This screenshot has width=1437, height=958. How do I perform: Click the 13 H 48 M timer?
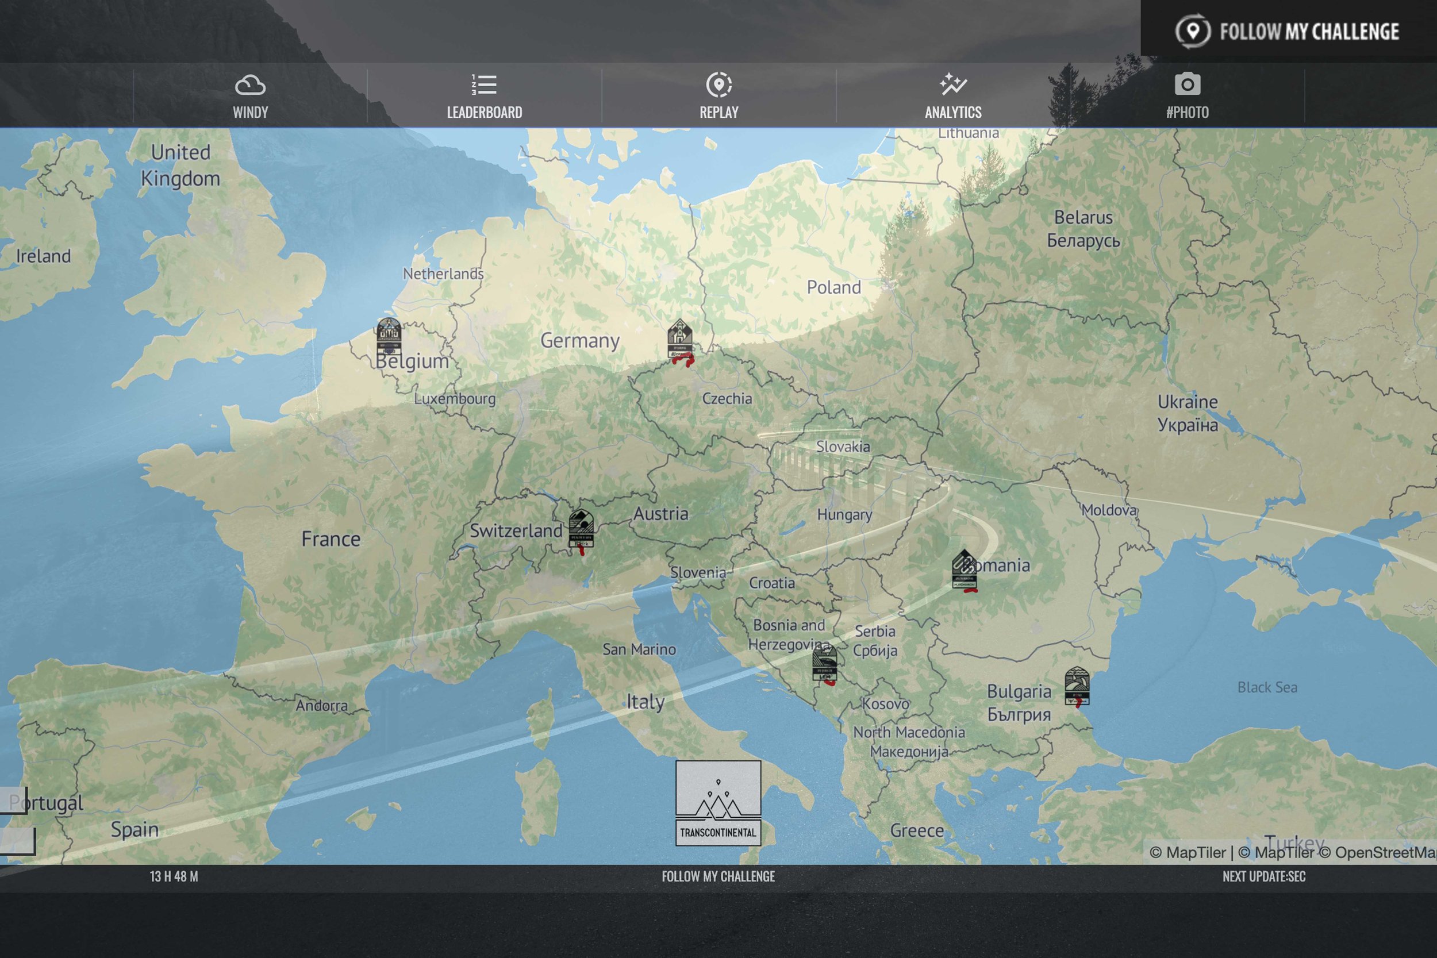174,876
